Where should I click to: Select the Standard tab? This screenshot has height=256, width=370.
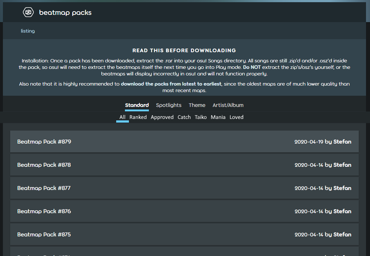[x=137, y=105]
